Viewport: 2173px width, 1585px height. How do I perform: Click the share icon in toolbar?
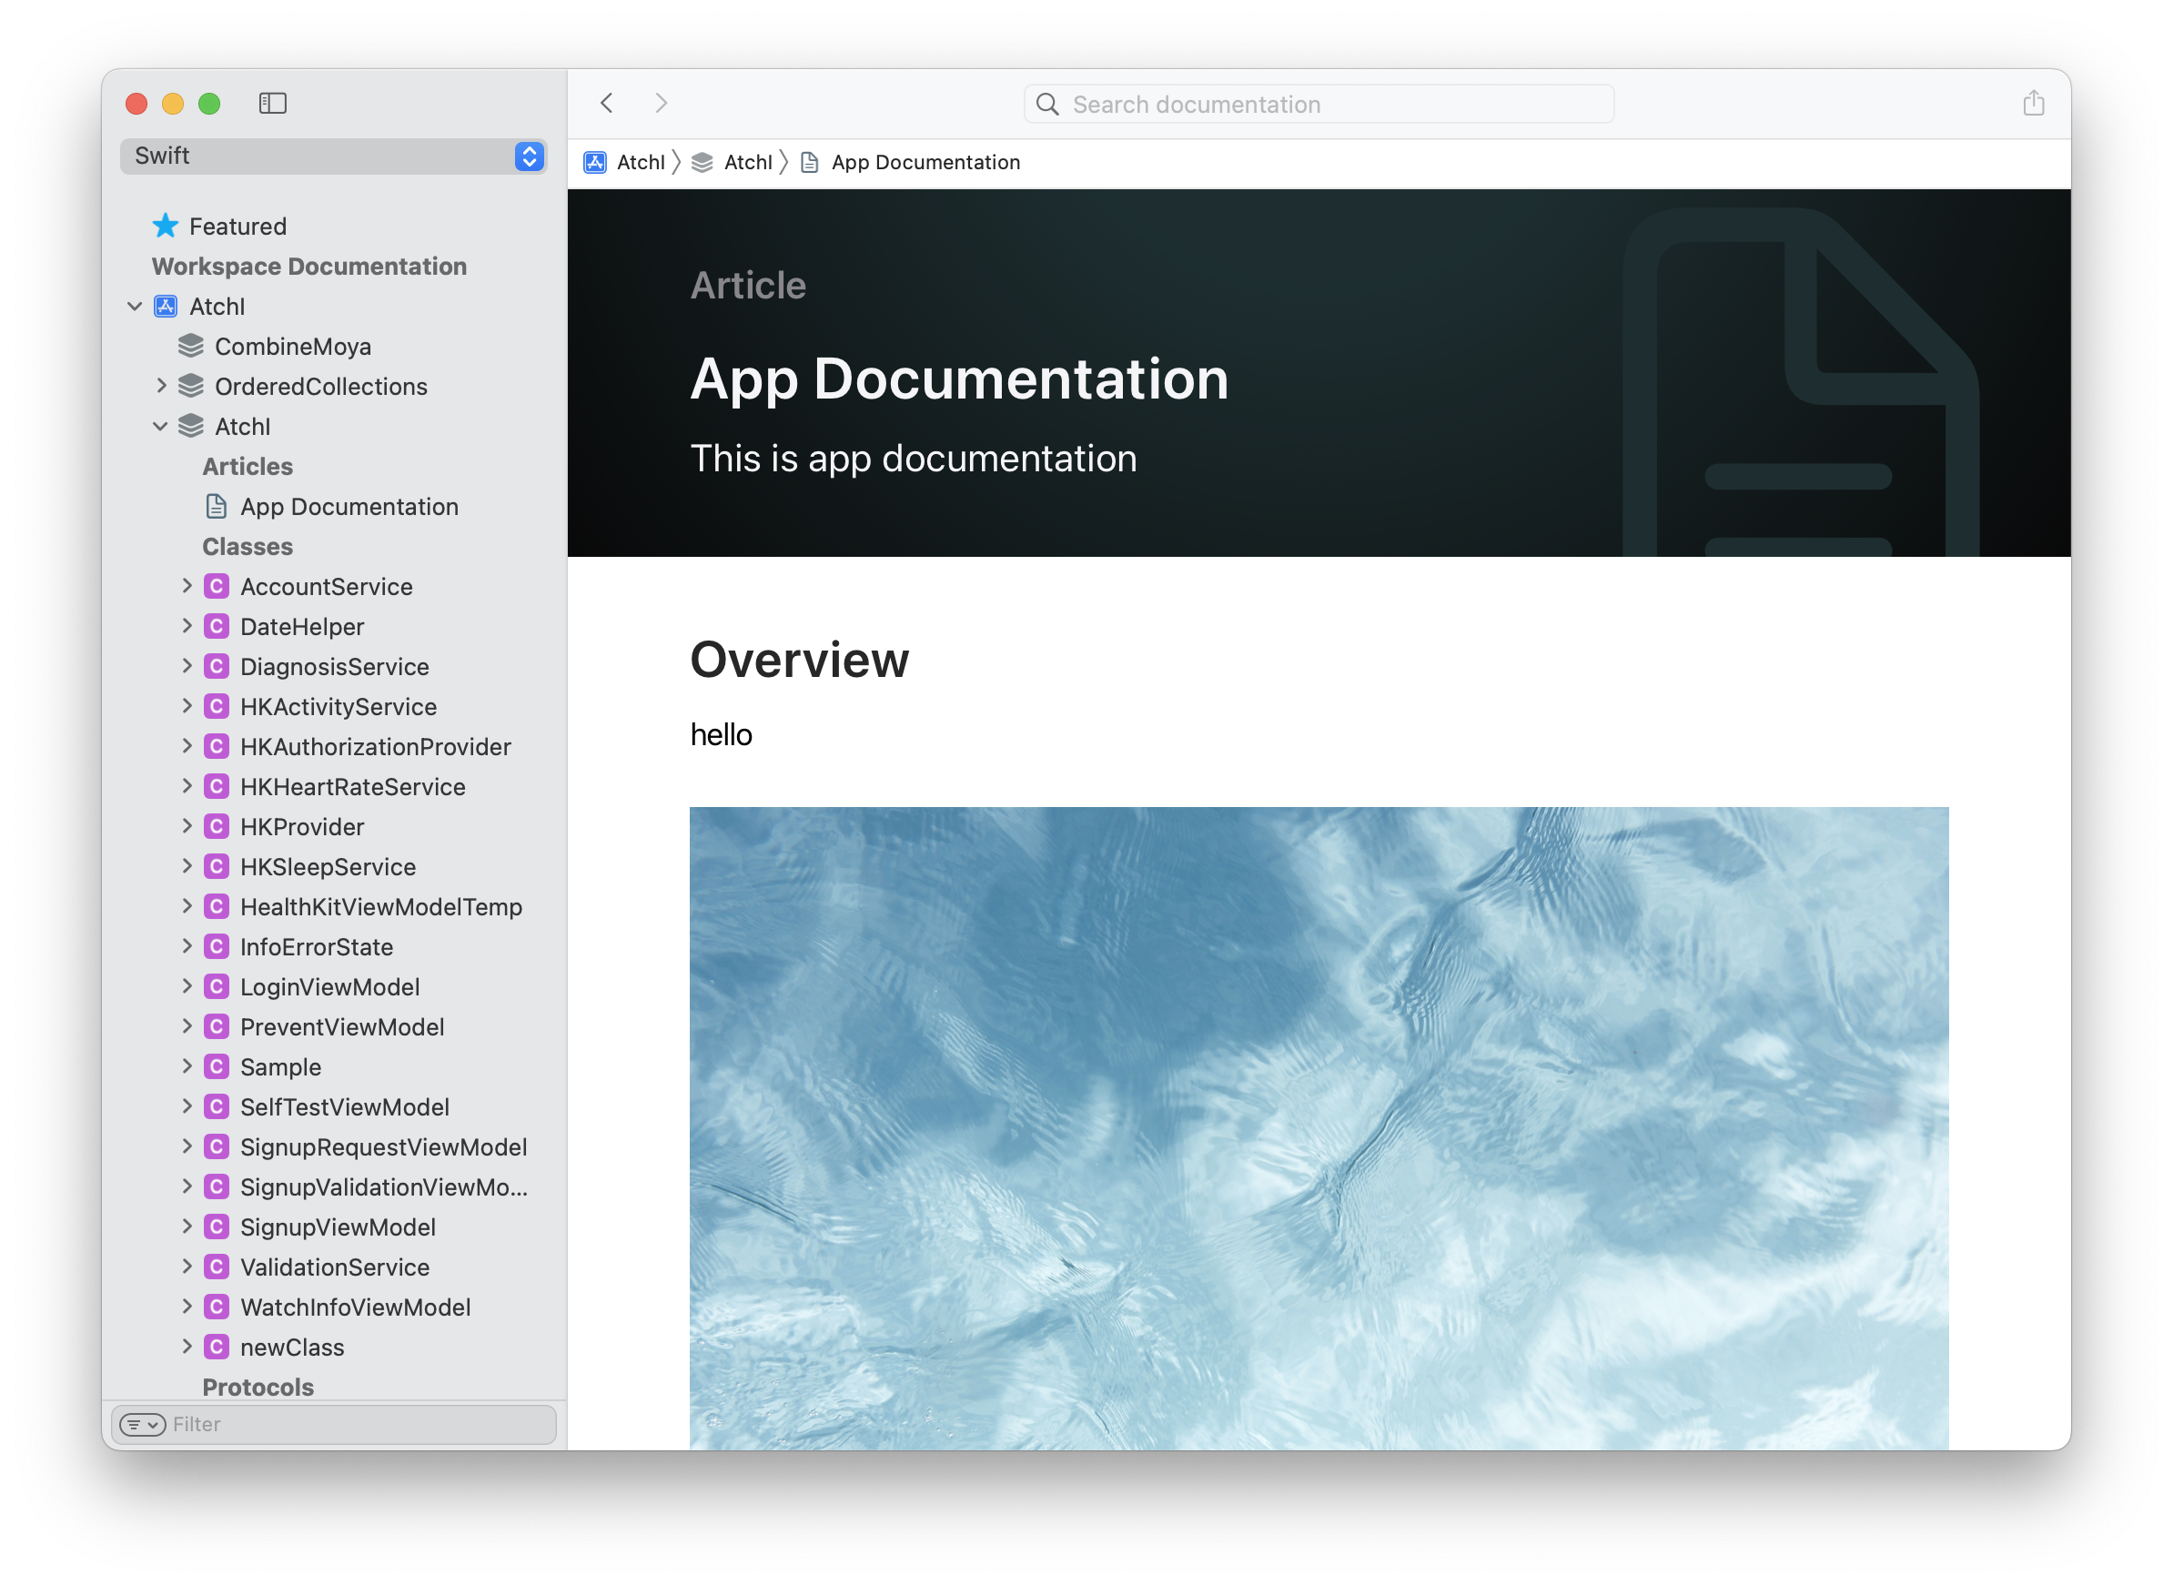(x=2033, y=104)
